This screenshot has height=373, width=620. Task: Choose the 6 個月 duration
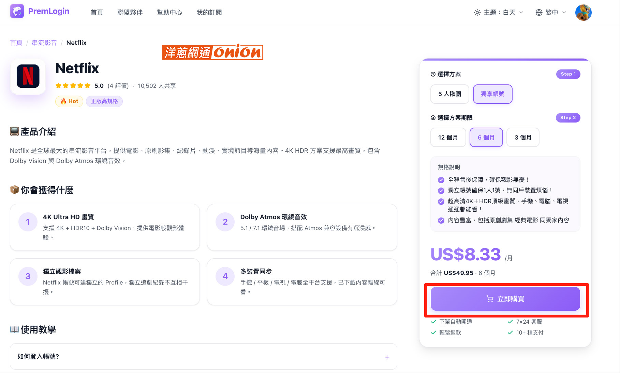[x=486, y=137]
